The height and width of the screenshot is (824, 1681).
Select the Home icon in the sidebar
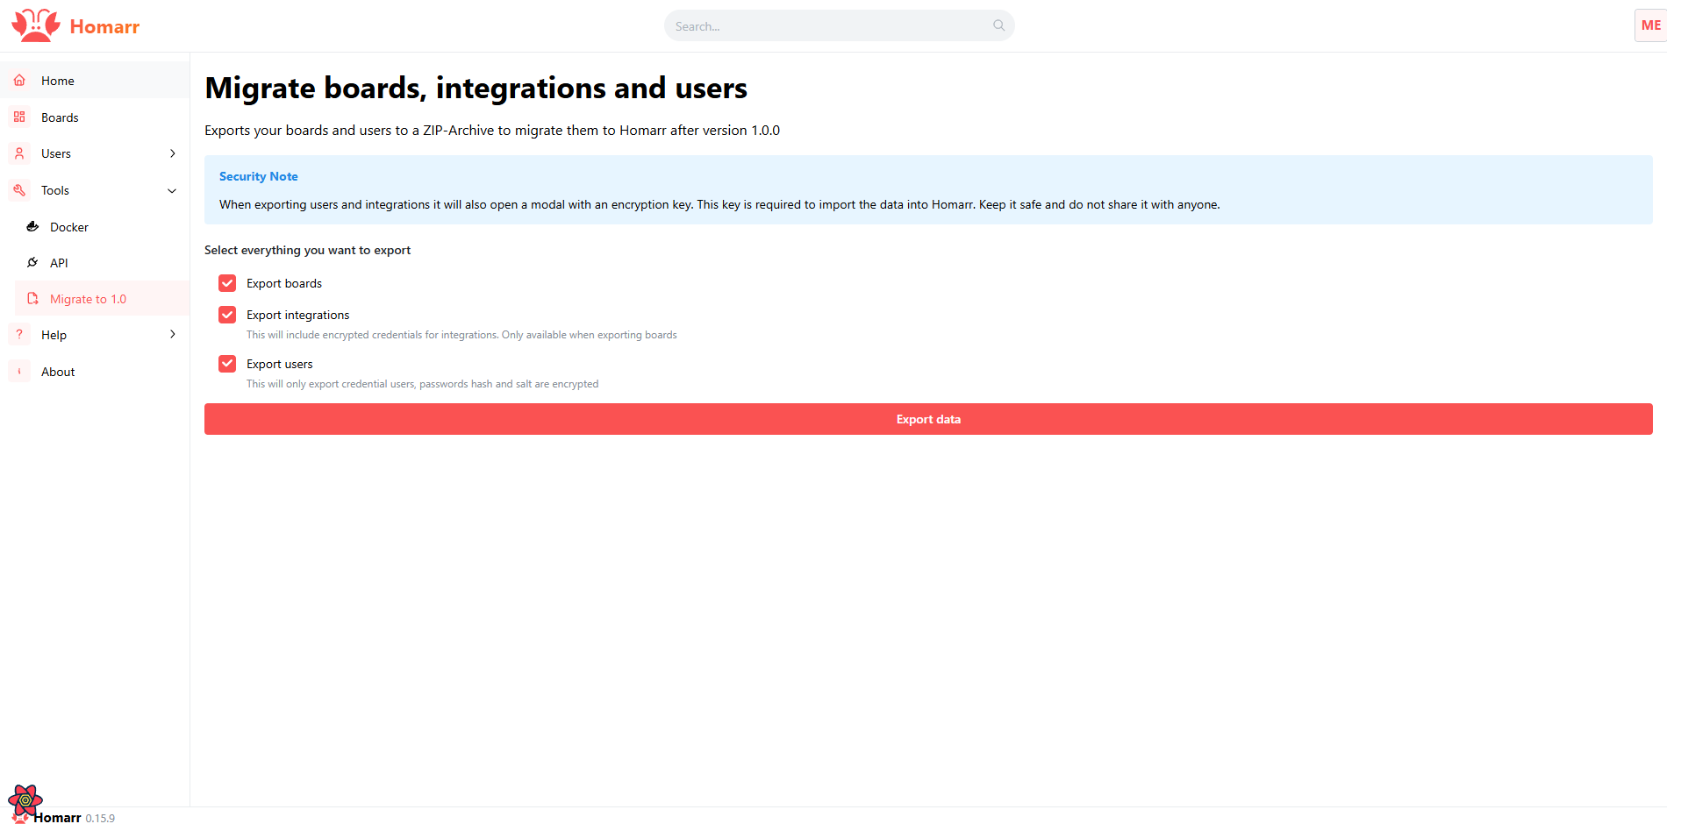click(19, 80)
